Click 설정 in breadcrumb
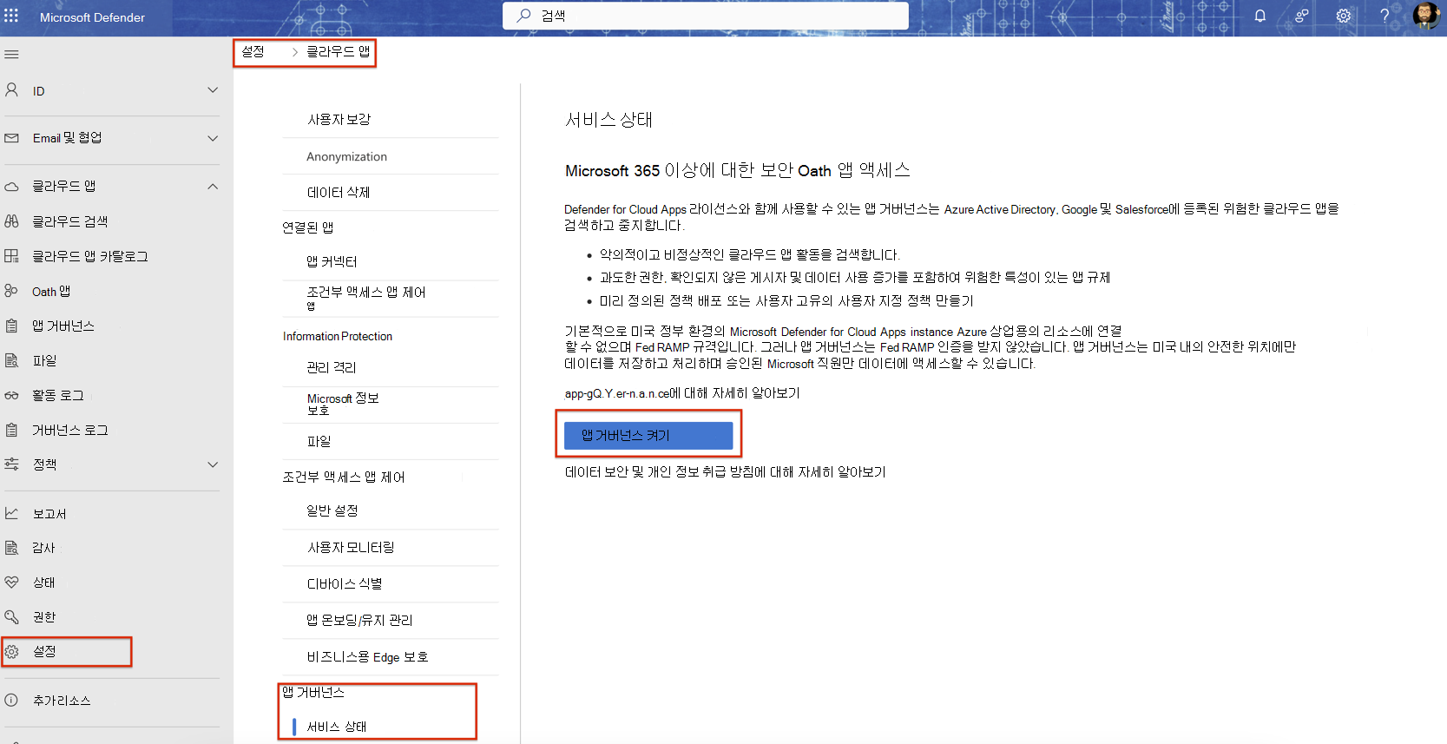The image size is (1447, 744). [253, 51]
